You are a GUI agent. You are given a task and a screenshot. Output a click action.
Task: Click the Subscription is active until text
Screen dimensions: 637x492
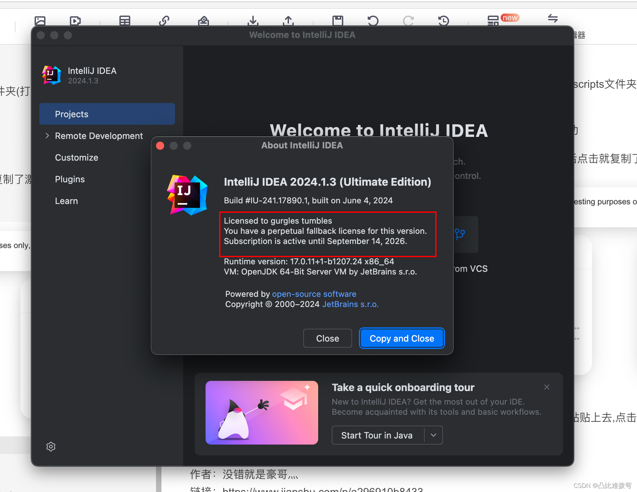tap(315, 241)
